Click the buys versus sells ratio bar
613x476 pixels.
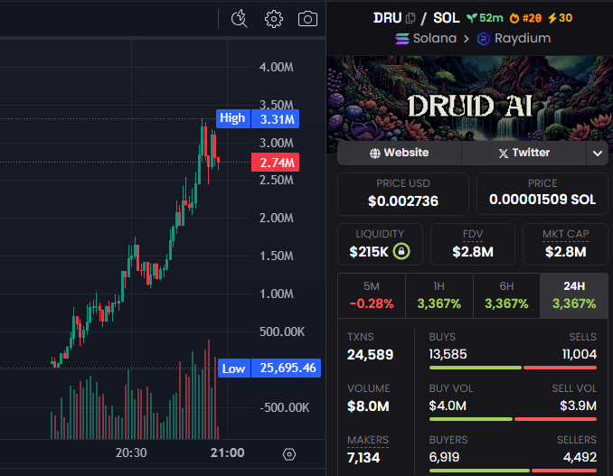click(513, 368)
